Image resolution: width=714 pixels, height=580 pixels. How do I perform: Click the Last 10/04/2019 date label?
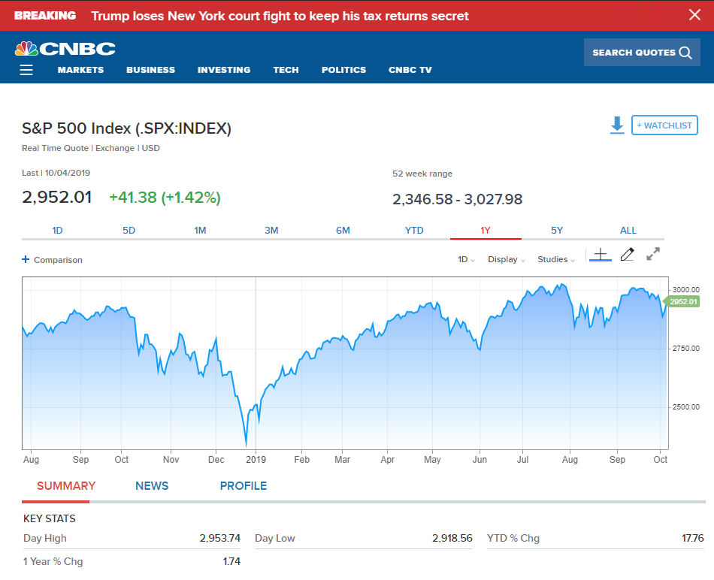click(x=56, y=173)
